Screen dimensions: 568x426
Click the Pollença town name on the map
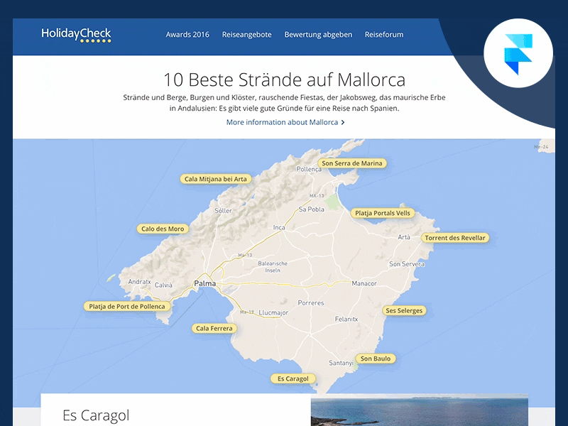pyautogui.click(x=309, y=169)
